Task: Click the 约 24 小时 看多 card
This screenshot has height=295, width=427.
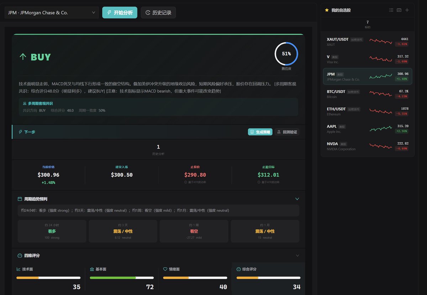Action: (52, 231)
